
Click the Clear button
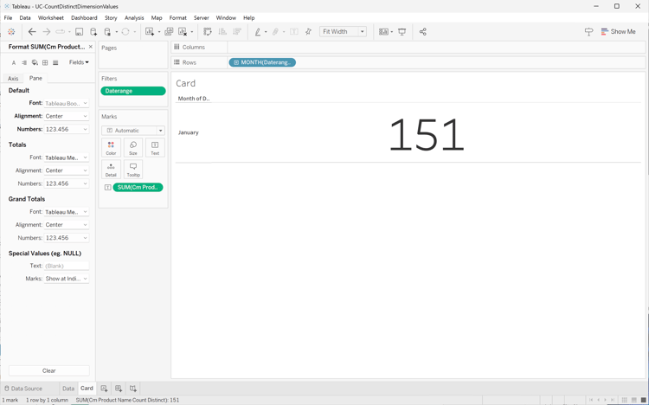48,370
